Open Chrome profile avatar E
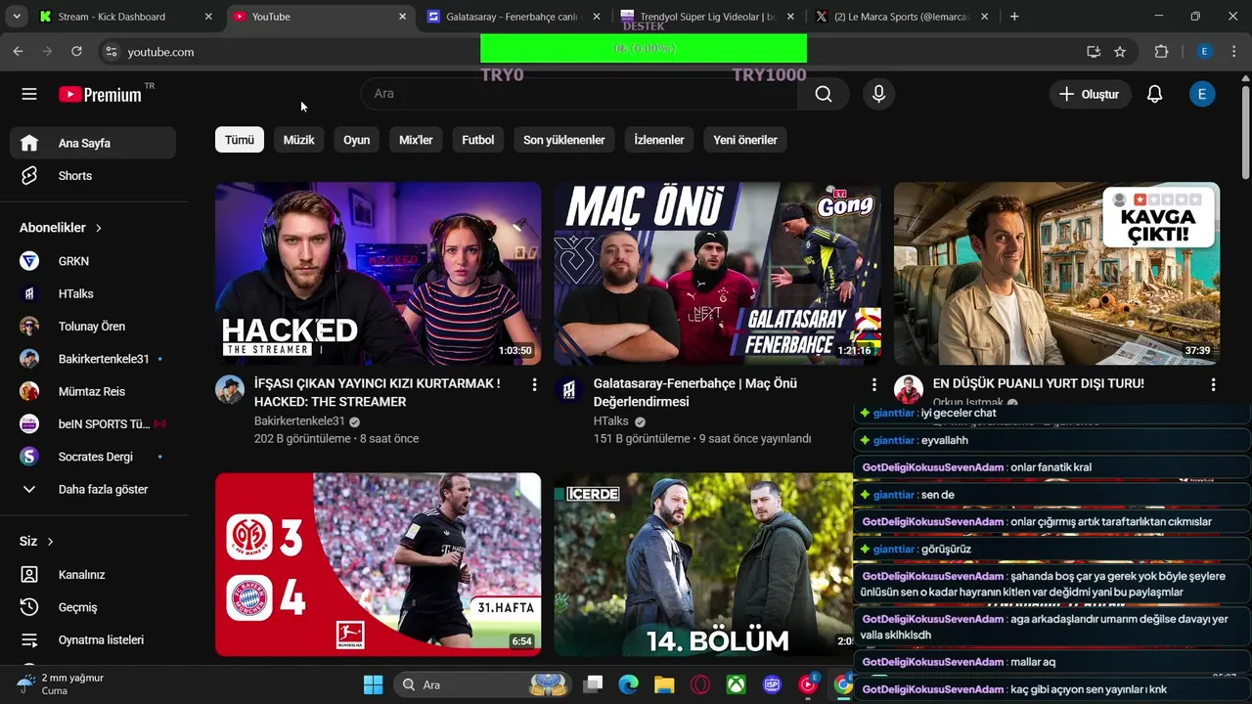The width and height of the screenshot is (1252, 704). pos(1205,52)
